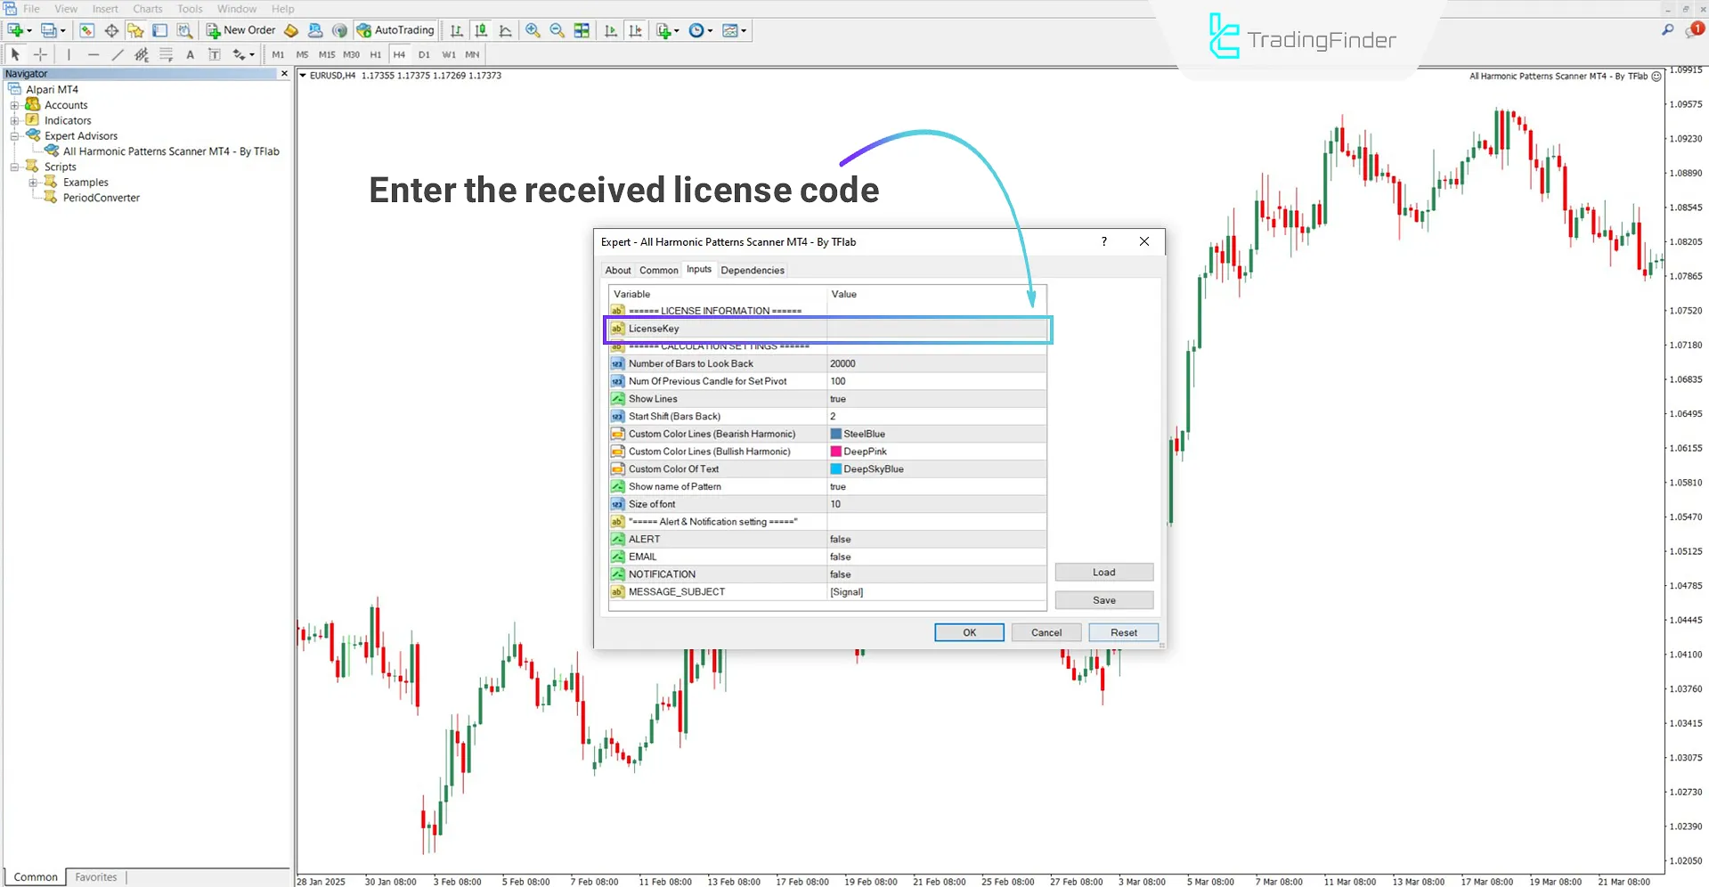Toggle the AutoTrading button

[395, 30]
